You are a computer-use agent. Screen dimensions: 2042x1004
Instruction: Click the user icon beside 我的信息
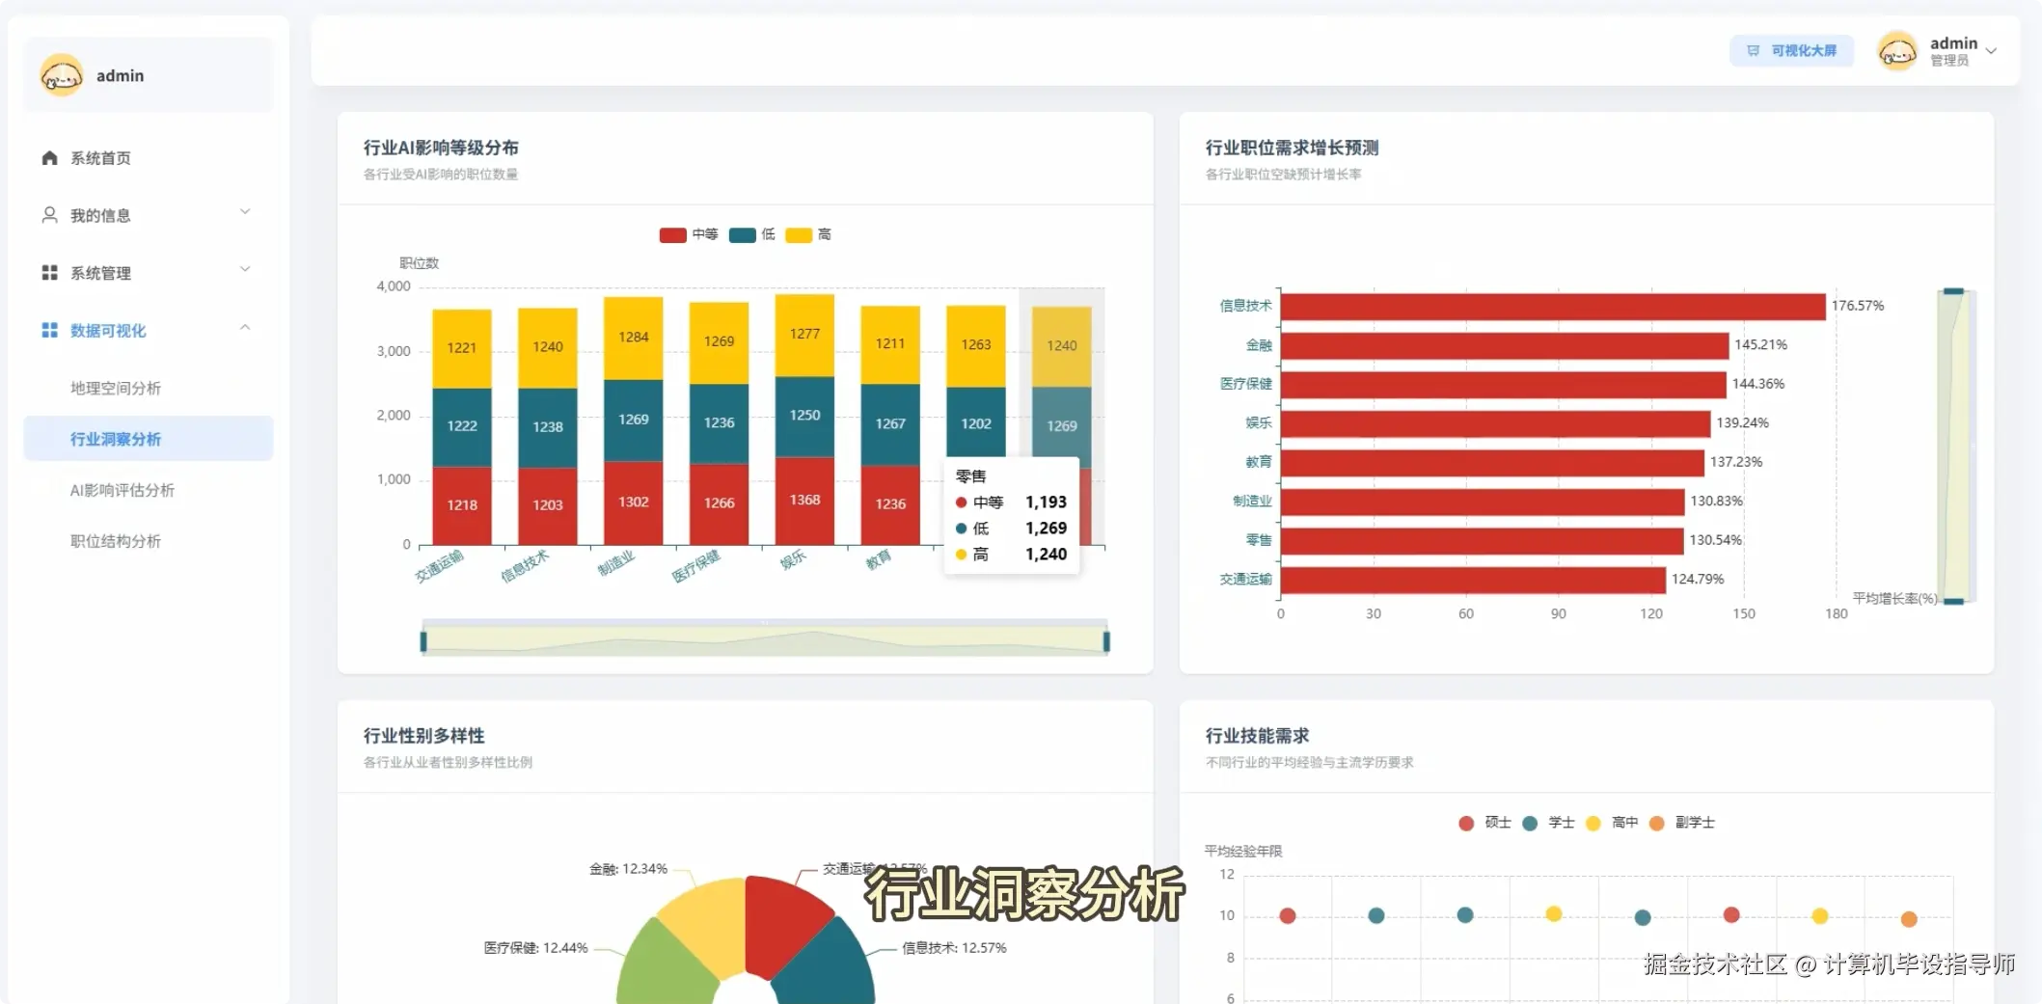point(49,215)
